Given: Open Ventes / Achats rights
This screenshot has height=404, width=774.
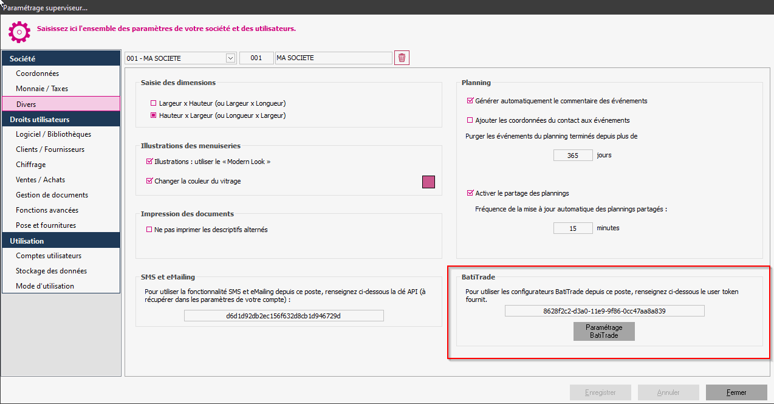Looking at the screenshot, I should click(61, 180).
